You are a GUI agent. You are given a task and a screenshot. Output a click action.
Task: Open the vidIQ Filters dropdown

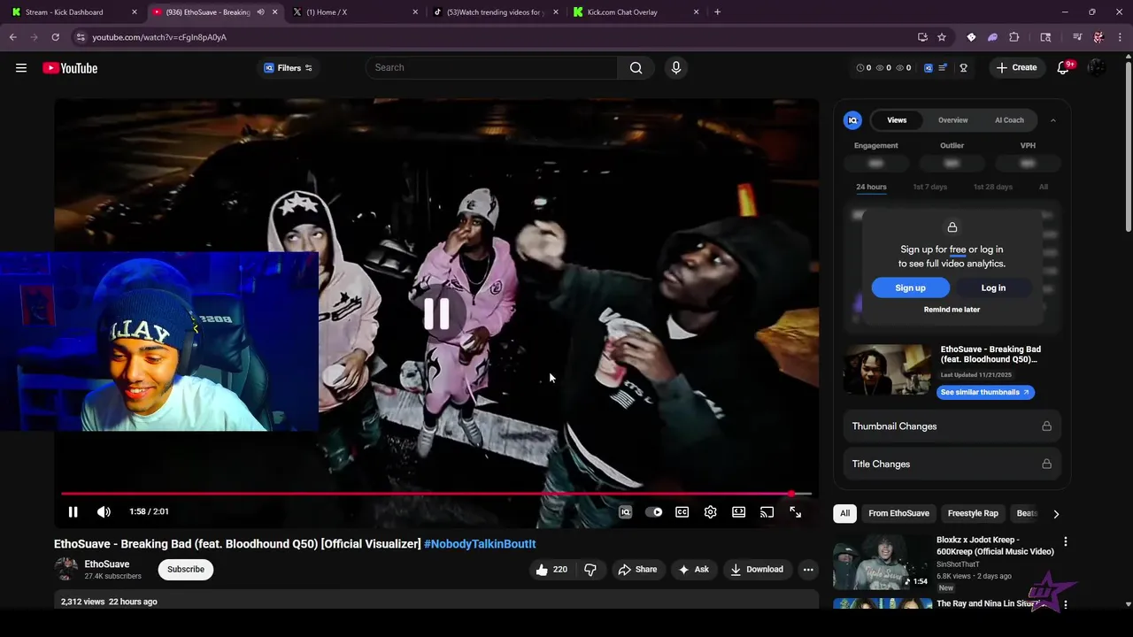point(289,68)
